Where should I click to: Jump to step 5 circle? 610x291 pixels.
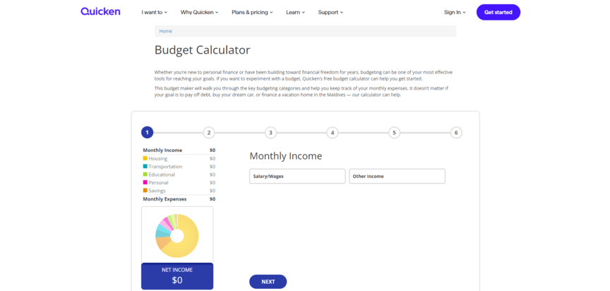394,133
